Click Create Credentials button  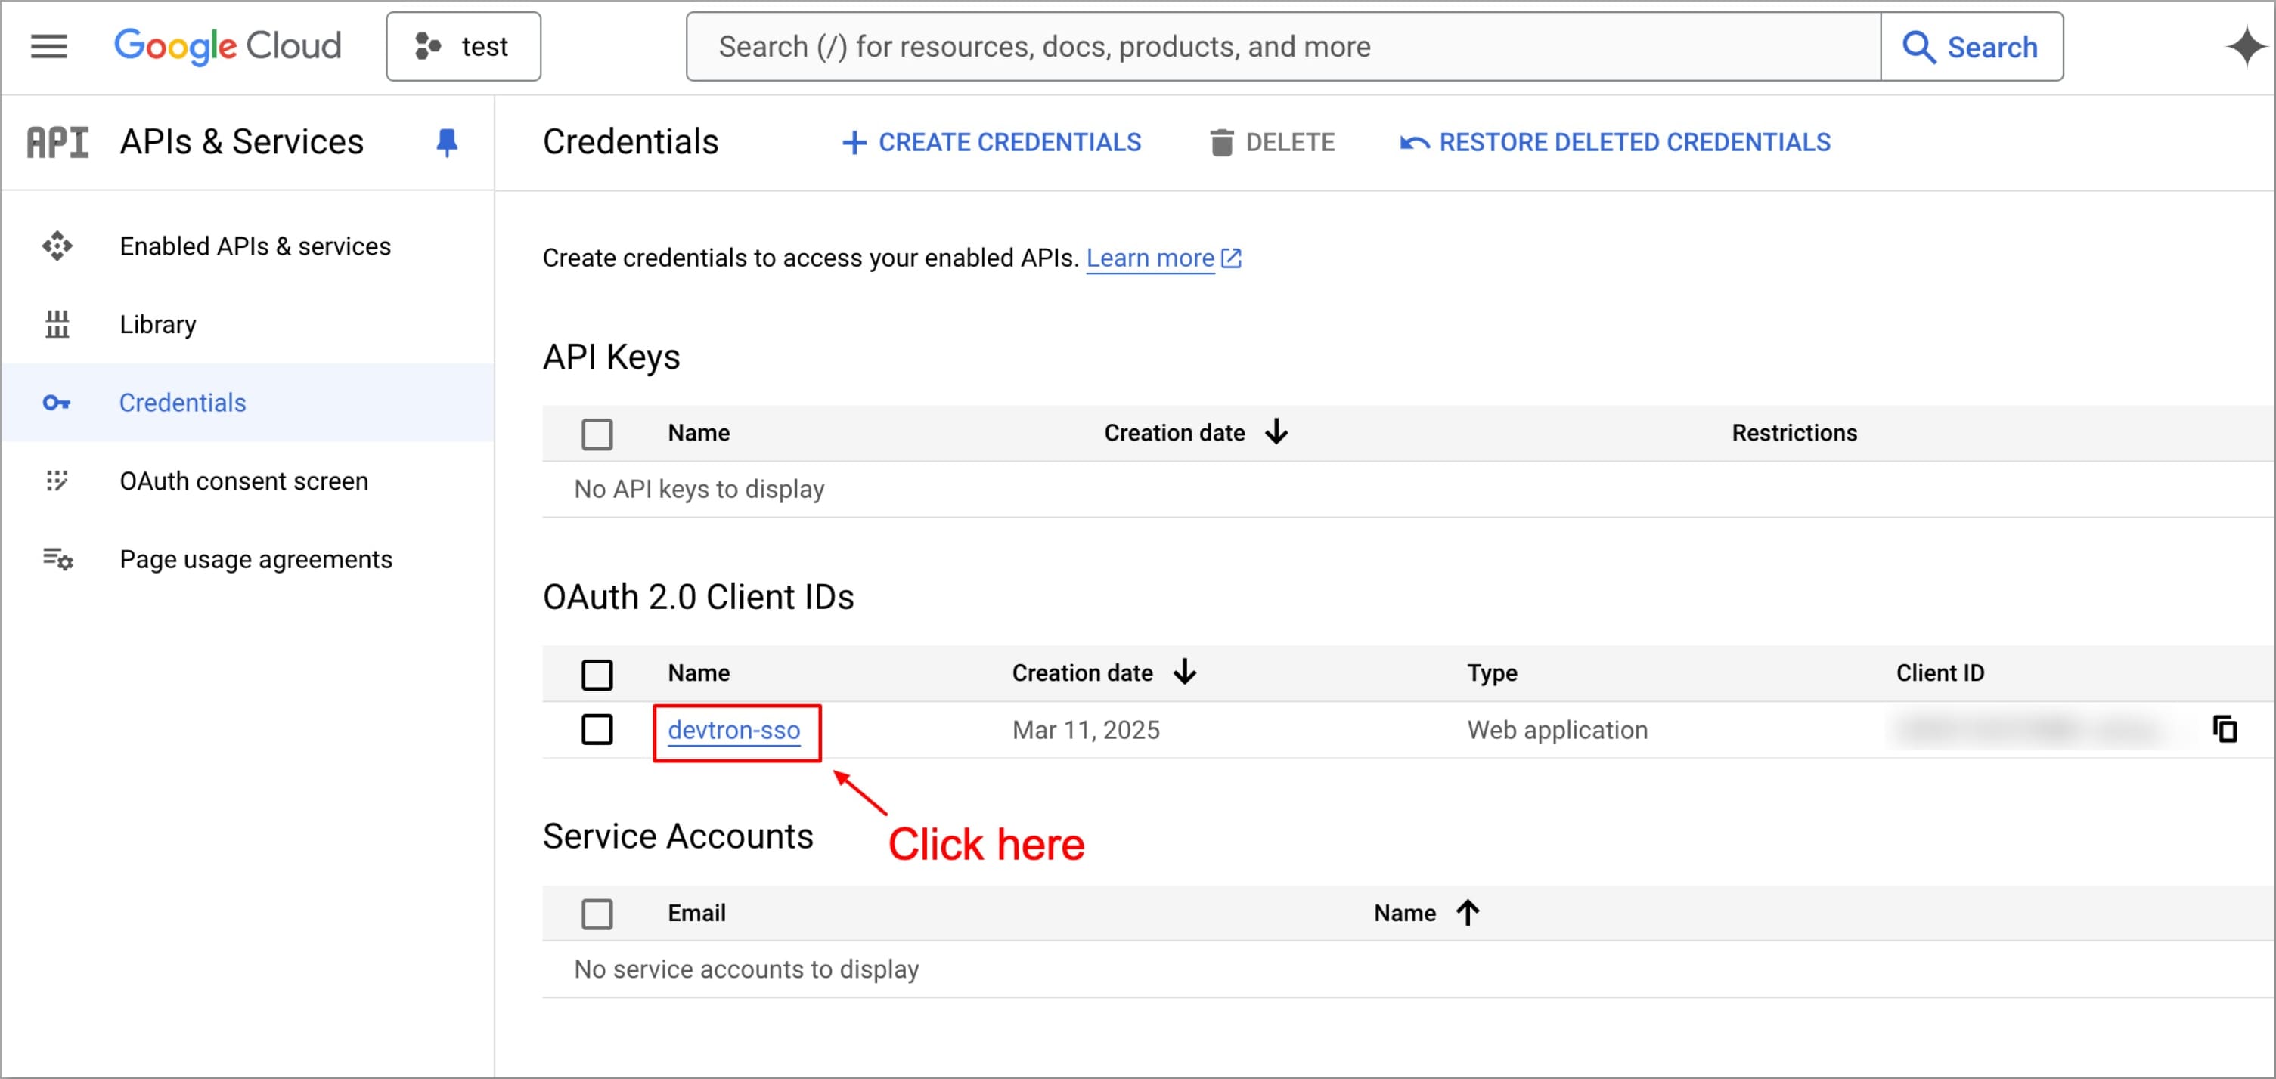[991, 142]
